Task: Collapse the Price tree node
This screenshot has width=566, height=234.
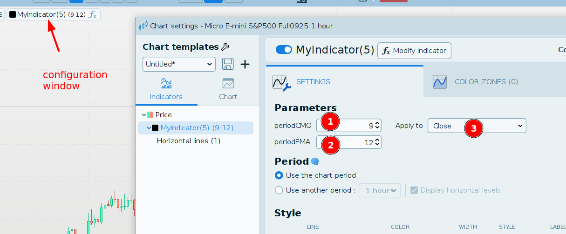Action: click(x=143, y=115)
